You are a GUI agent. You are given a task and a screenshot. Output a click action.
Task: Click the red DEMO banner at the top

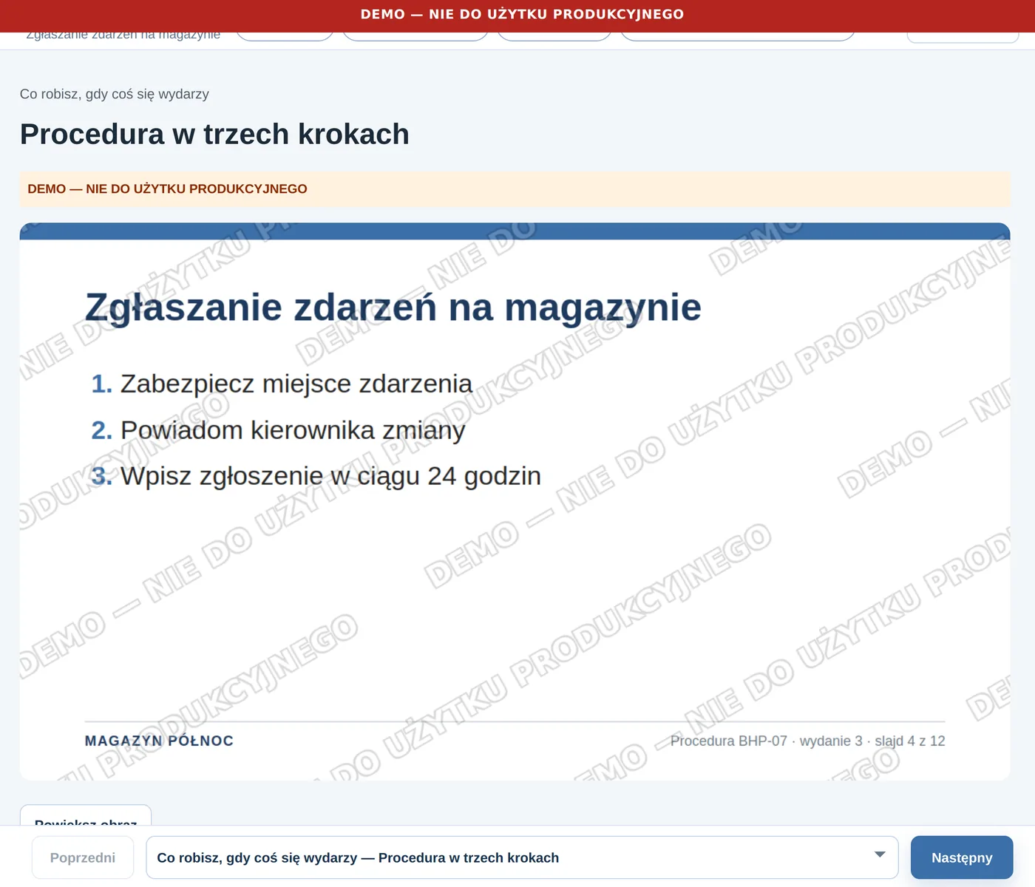point(517,15)
